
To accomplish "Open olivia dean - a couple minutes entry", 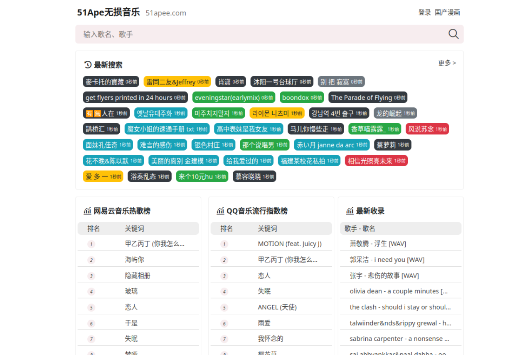I will (399, 291).
